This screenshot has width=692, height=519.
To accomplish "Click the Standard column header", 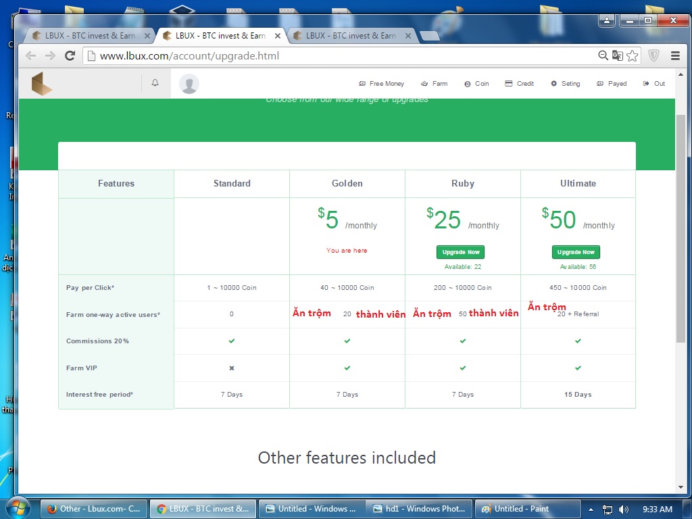I will [x=232, y=183].
